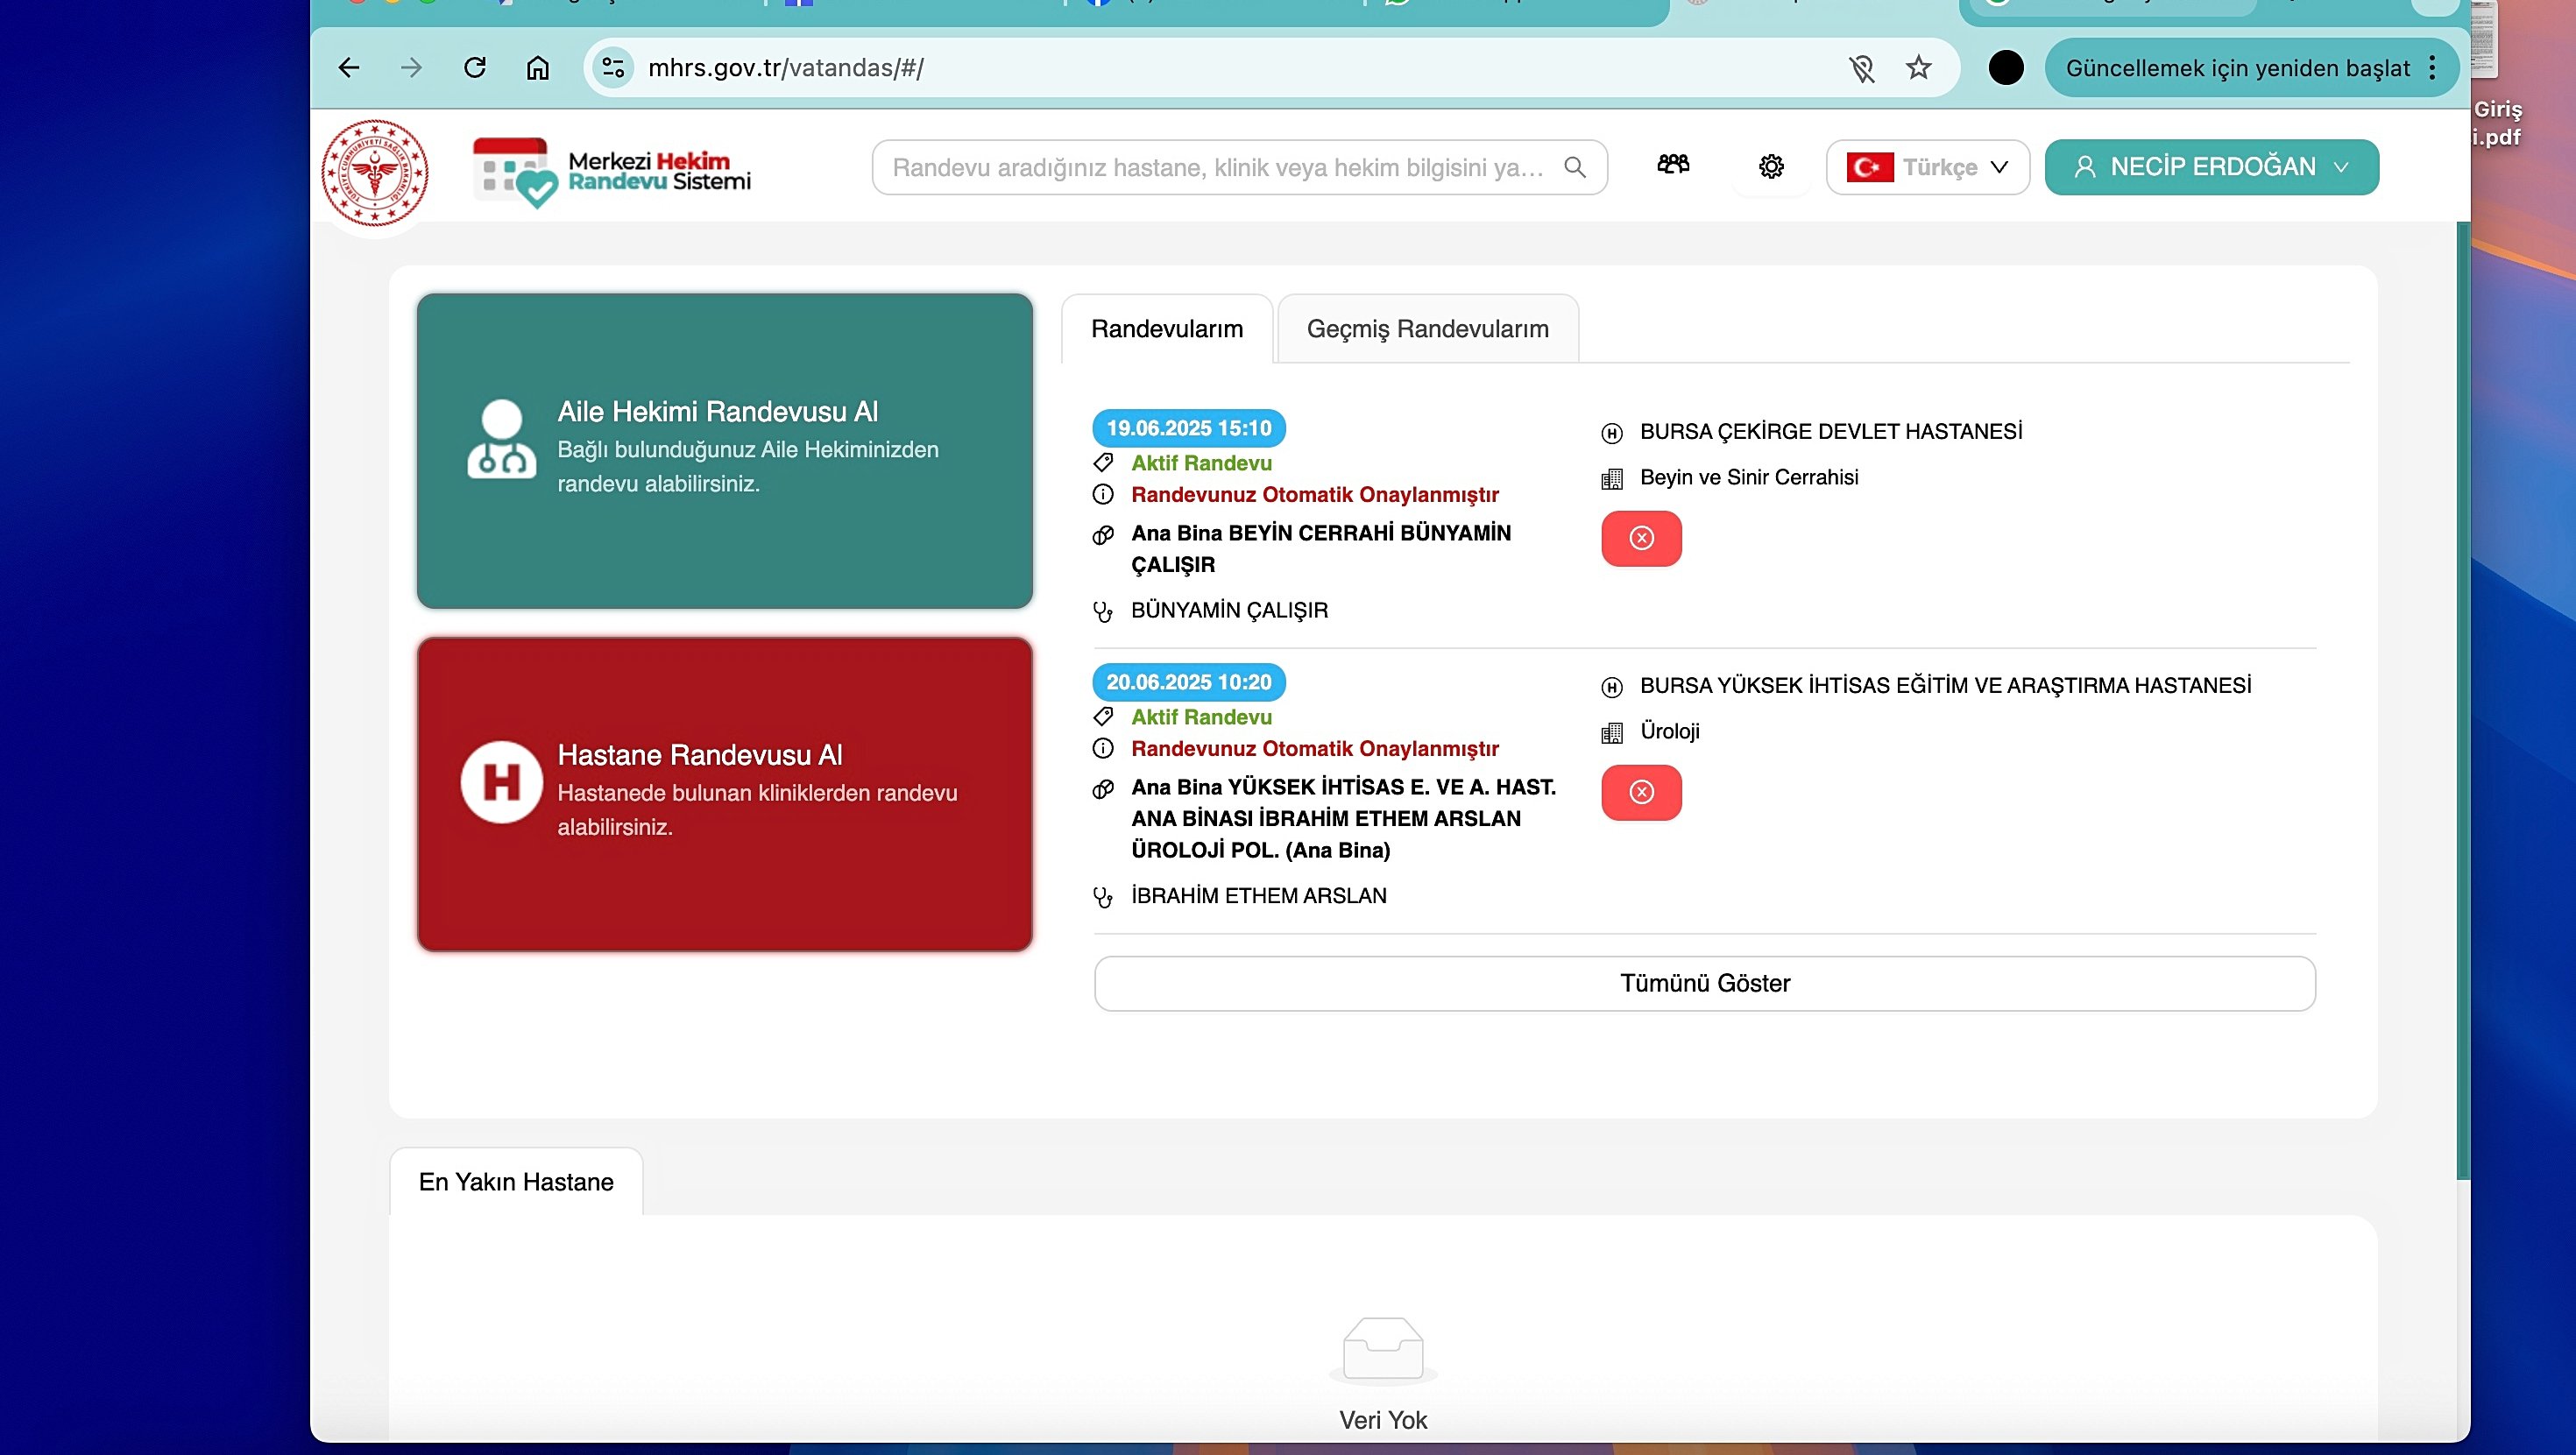
Task: Bookmark page with star icon
Action: [x=1918, y=68]
